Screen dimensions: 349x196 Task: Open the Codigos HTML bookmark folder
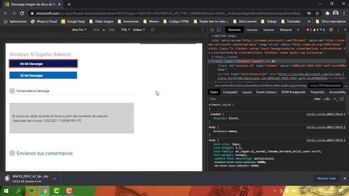[x=176, y=22]
